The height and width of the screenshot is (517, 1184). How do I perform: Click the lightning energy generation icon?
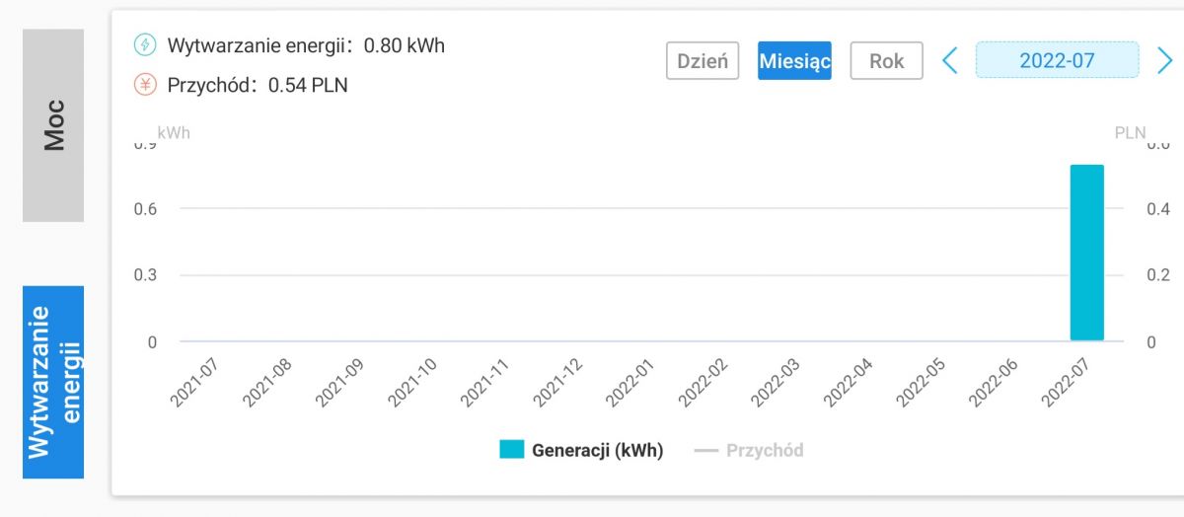click(145, 45)
